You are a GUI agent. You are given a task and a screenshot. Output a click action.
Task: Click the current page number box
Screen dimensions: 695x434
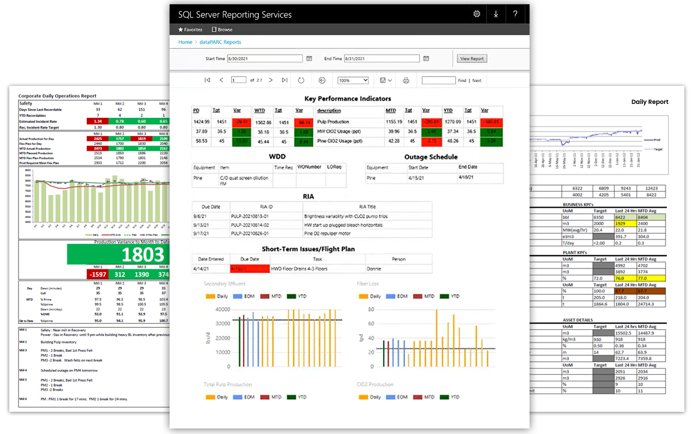pos(239,80)
